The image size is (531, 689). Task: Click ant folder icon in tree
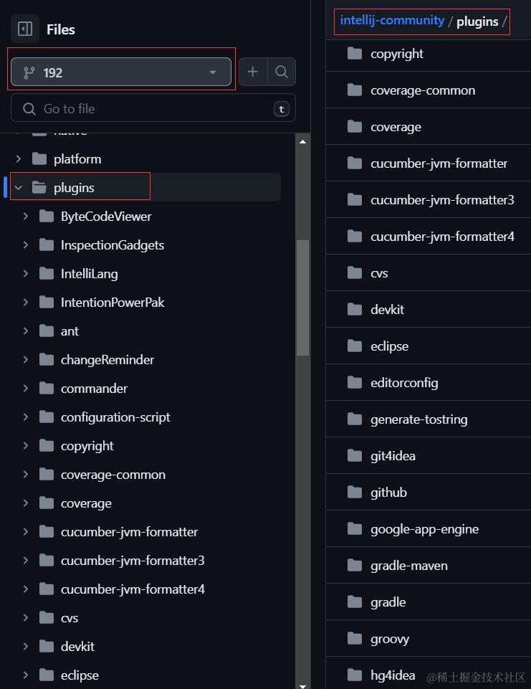tap(47, 331)
